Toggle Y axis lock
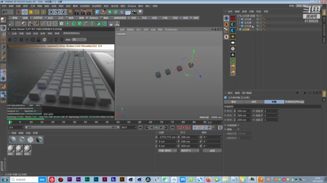The height and width of the screenshot is (183, 327). 57,12
